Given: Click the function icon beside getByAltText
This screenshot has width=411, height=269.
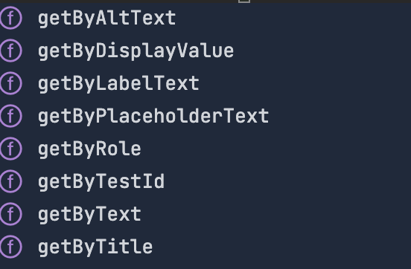Looking at the screenshot, I should (x=10, y=18).
